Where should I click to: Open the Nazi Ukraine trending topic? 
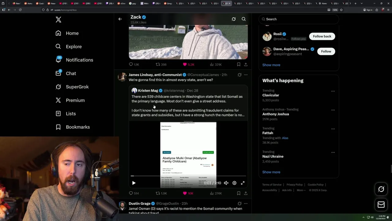click(273, 157)
